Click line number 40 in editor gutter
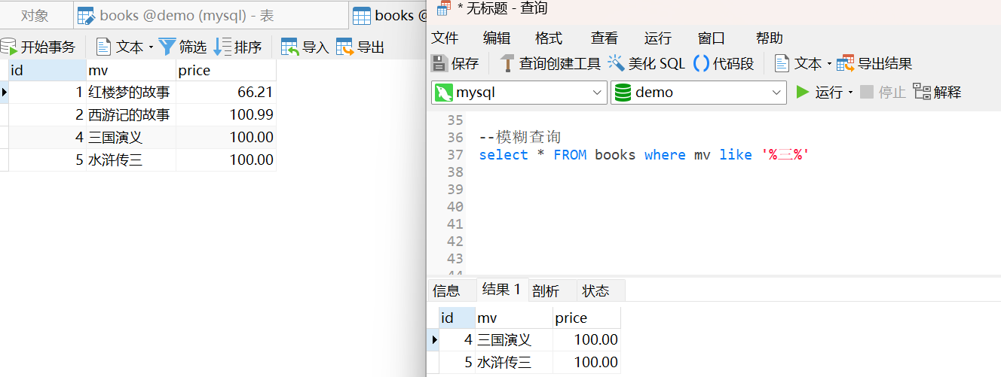 point(455,207)
